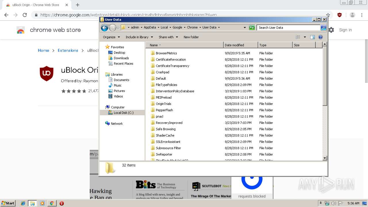This screenshot has height=207, width=368.
Task: Open the view options dropdown arrow
Action: coord(305,37)
